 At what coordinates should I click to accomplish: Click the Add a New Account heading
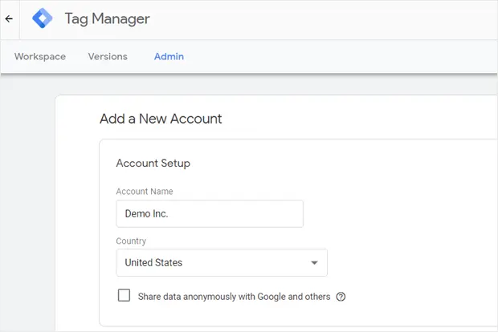click(161, 119)
